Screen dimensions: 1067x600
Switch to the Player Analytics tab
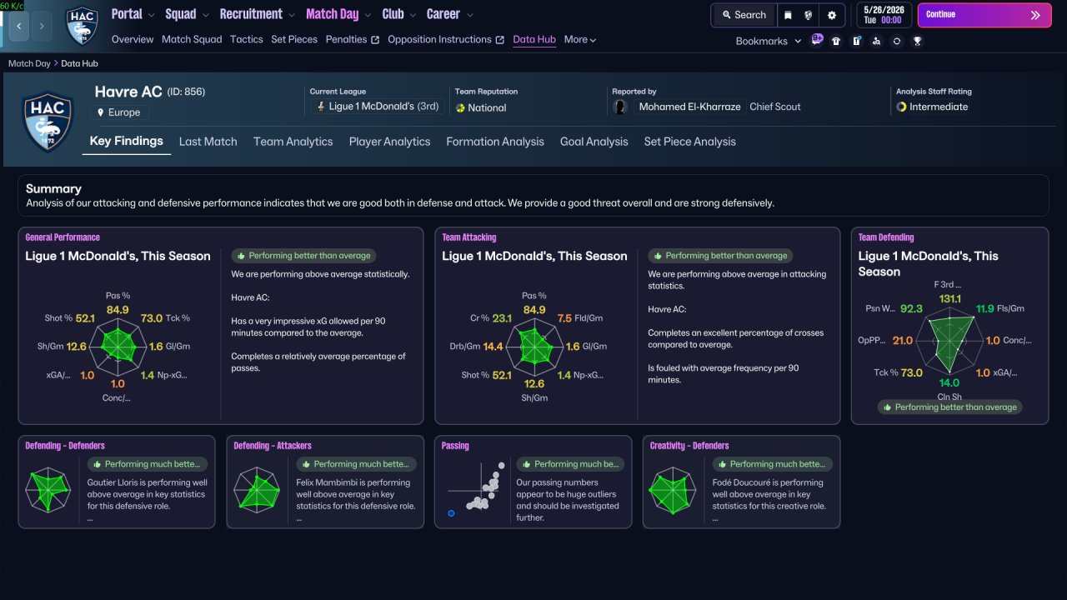tap(390, 142)
